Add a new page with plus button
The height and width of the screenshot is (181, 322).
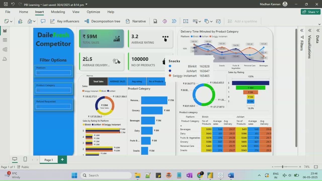coord(62,160)
